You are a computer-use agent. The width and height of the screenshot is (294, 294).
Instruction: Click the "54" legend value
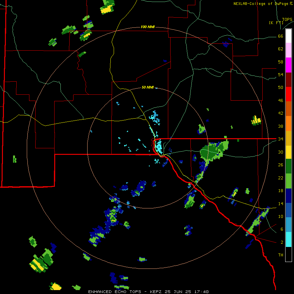281,74
